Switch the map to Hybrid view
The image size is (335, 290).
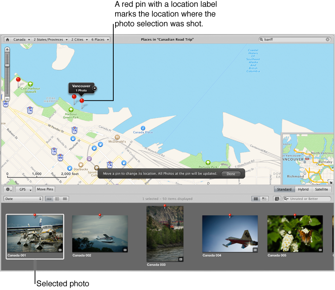[303, 189]
